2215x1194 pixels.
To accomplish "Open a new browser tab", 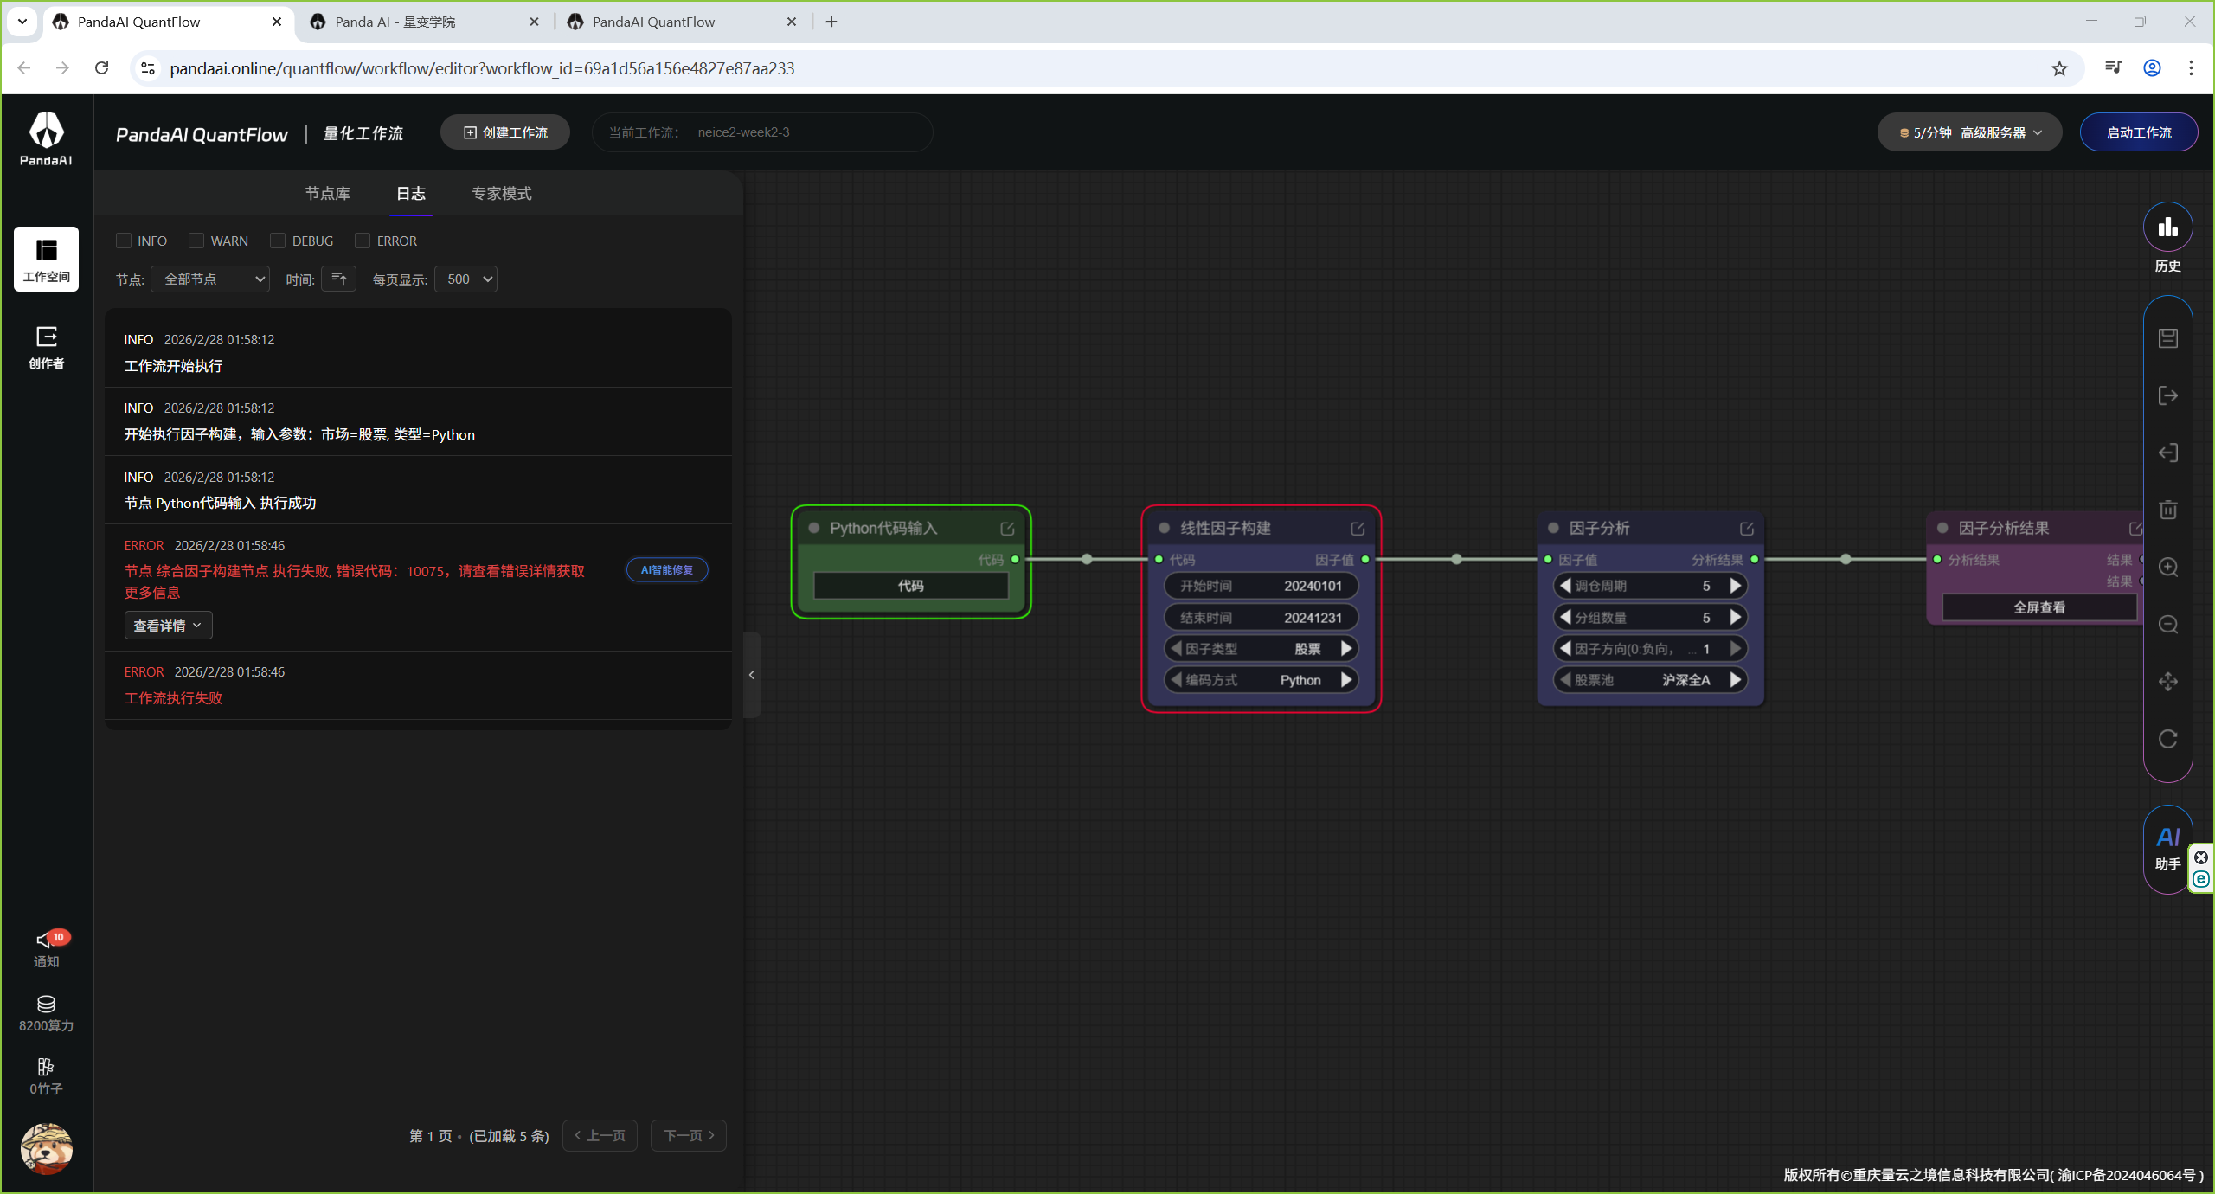I will 831,22.
